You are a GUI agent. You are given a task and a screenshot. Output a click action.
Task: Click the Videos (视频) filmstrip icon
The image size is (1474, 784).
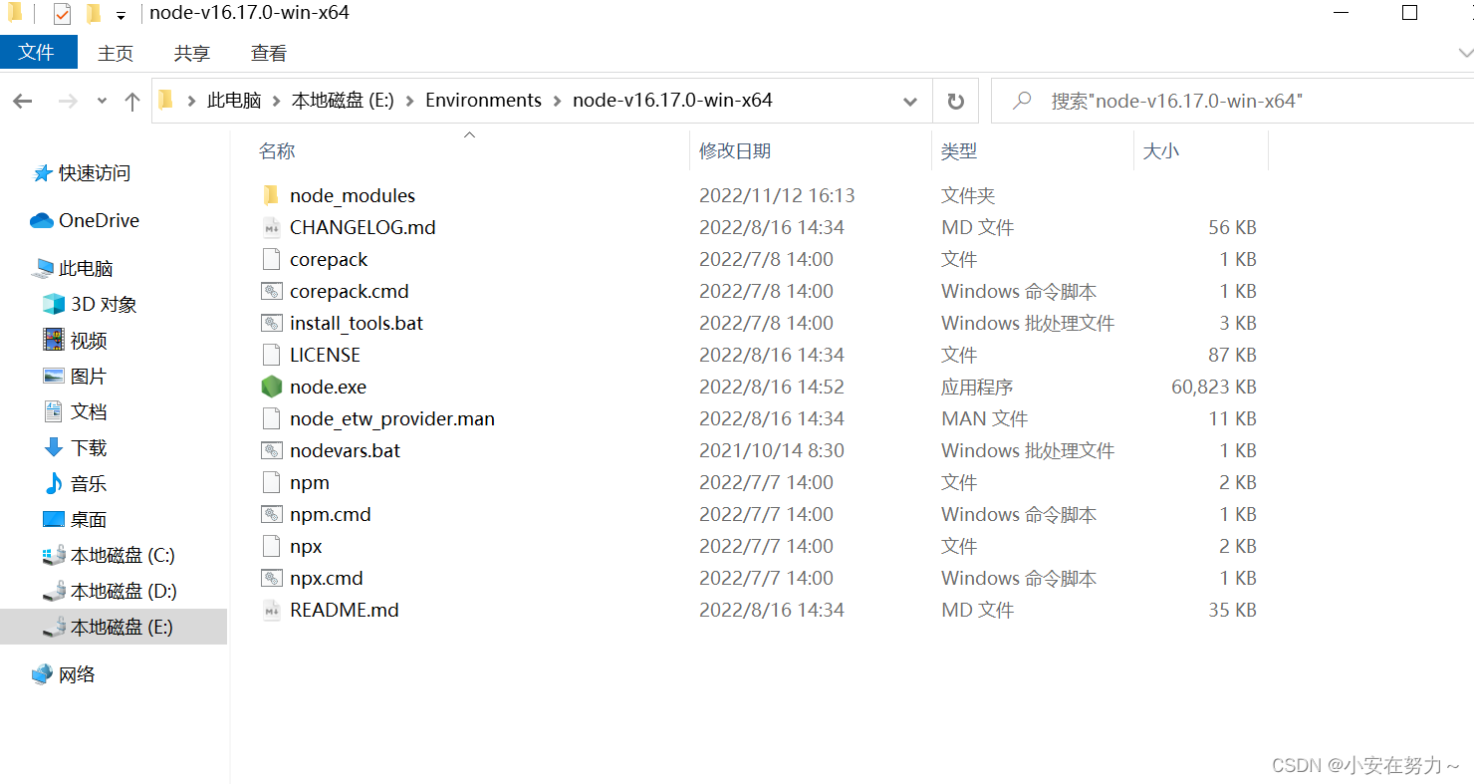pyautogui.click(x=54, y=340)
